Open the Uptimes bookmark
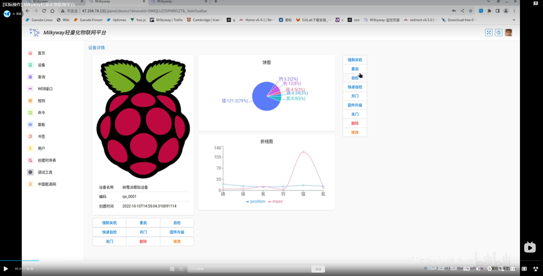 117,20
